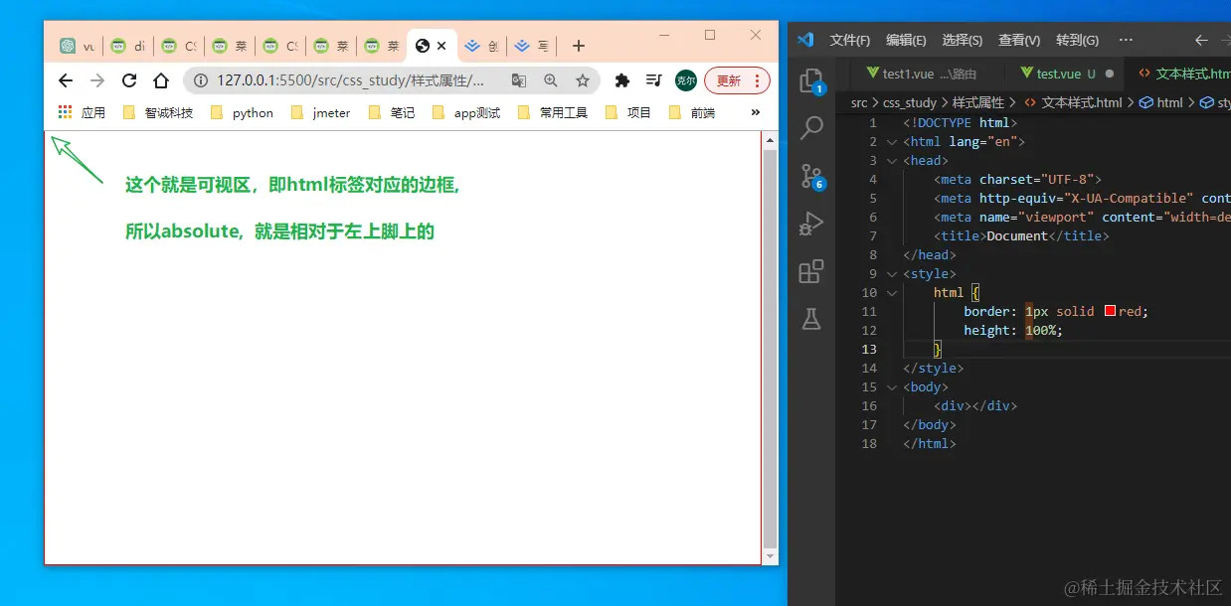The height and width of the screenshot is (606, 1231).
Task: Click 文本样式.html in VS Code breadcrumb
Action: coord(1073,102)
